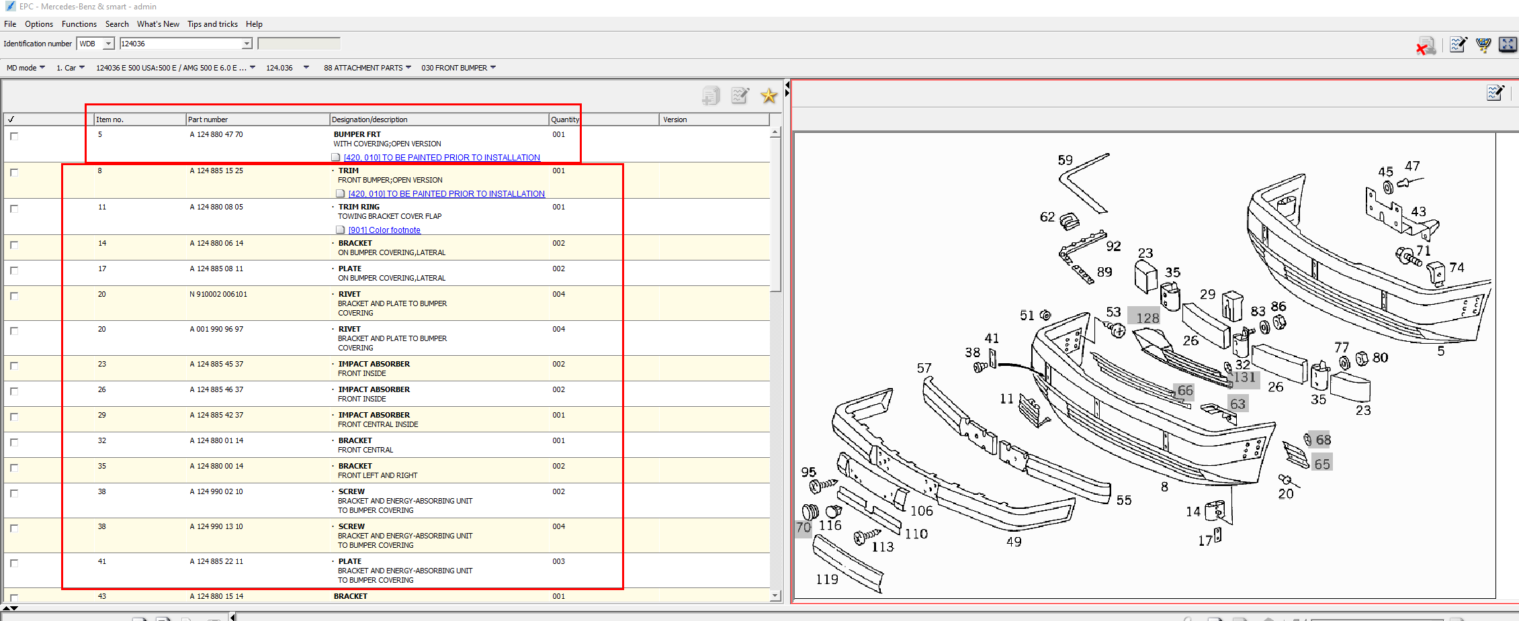
Task: Click footnote document icon next to Color footnote
Action: [x=341, y=230]
